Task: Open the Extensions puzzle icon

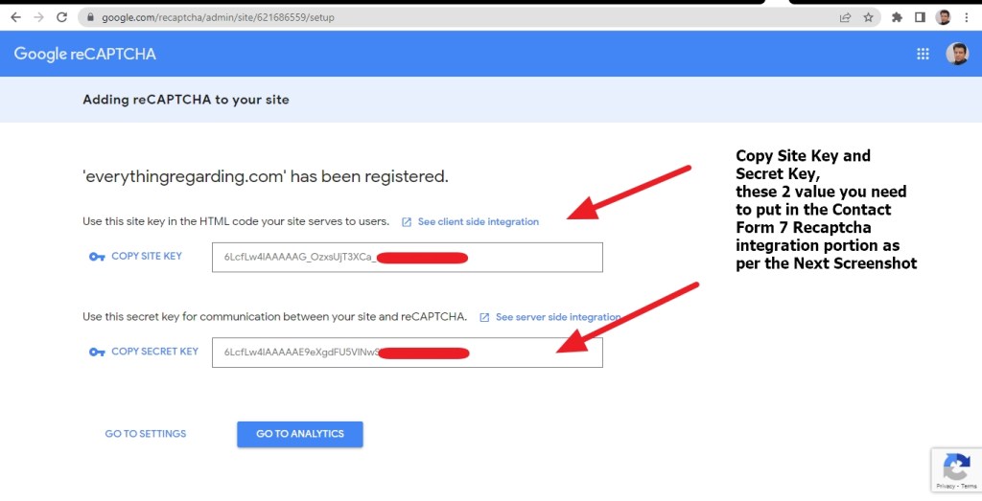Action: click(x=898, y=17)
